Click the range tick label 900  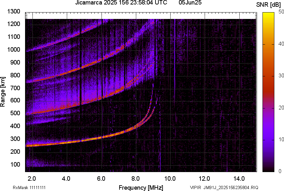click(15, 62)
